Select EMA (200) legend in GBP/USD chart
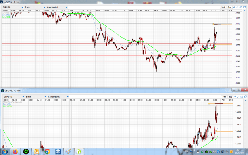 coord(7,107)
